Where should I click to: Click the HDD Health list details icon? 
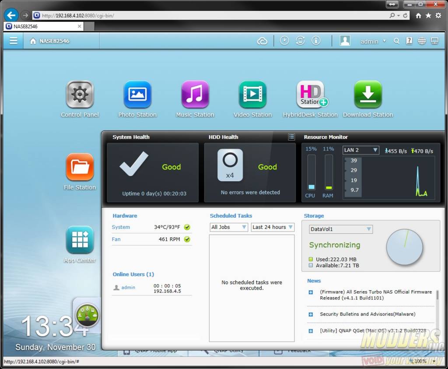tap(291, 137)
